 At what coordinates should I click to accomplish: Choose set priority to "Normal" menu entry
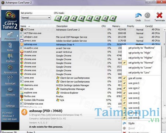(x=142, y=63)
